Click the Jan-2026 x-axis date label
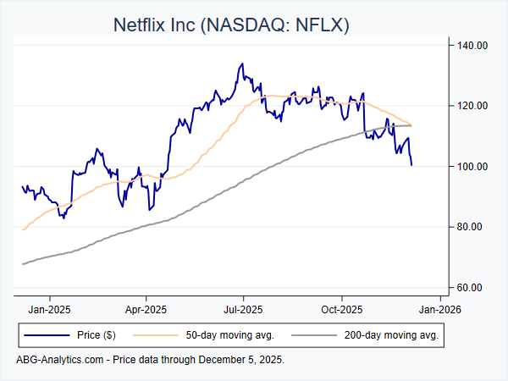Screen dimensions: 508x381 pos(439,308)
